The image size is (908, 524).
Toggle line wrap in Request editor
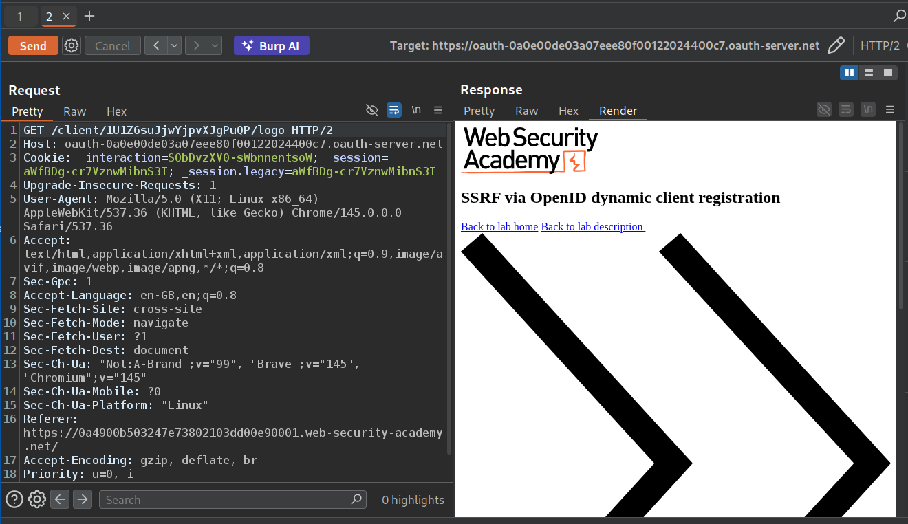coord(394,110)
